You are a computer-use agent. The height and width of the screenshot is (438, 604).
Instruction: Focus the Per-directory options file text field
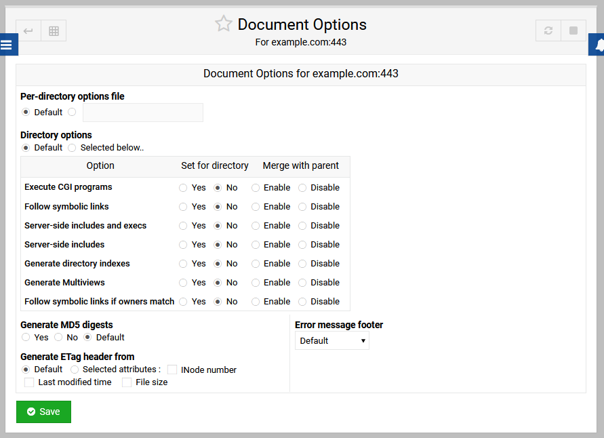pos(143,113)
